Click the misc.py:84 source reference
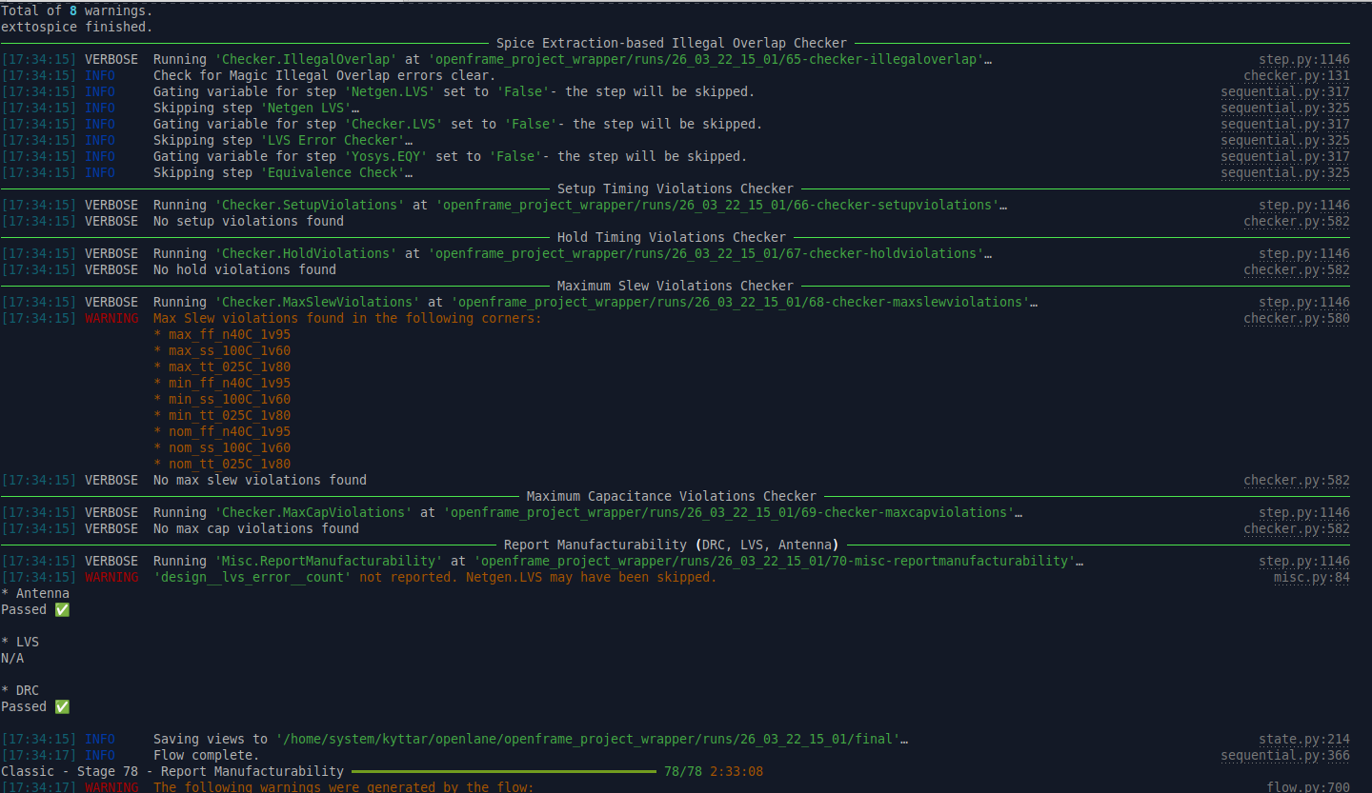Screen dimensions: 1372x793 pyautogui.click(x=1311, y=577)
